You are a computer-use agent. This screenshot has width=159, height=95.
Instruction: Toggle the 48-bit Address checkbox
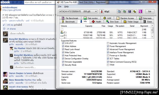pyautogui.click(x=63, y=46)
